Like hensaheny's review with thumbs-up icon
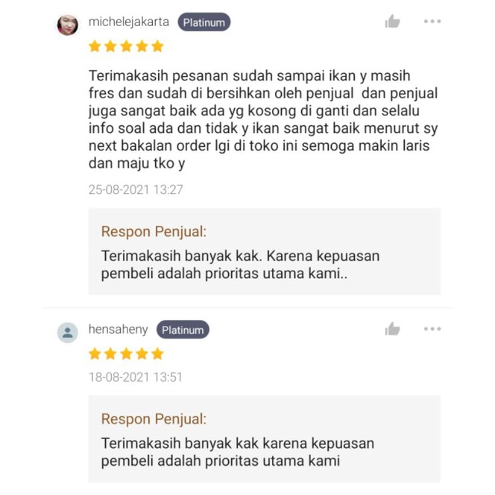Screen dimensions: 495x495 392,329
